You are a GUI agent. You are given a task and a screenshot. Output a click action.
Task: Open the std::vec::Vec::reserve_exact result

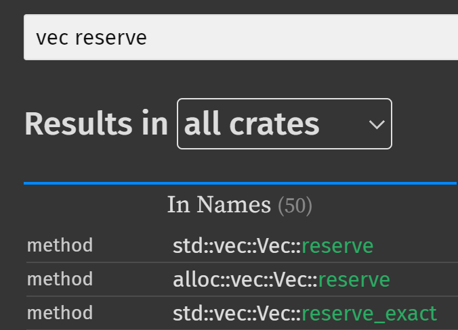pos(305,313)
